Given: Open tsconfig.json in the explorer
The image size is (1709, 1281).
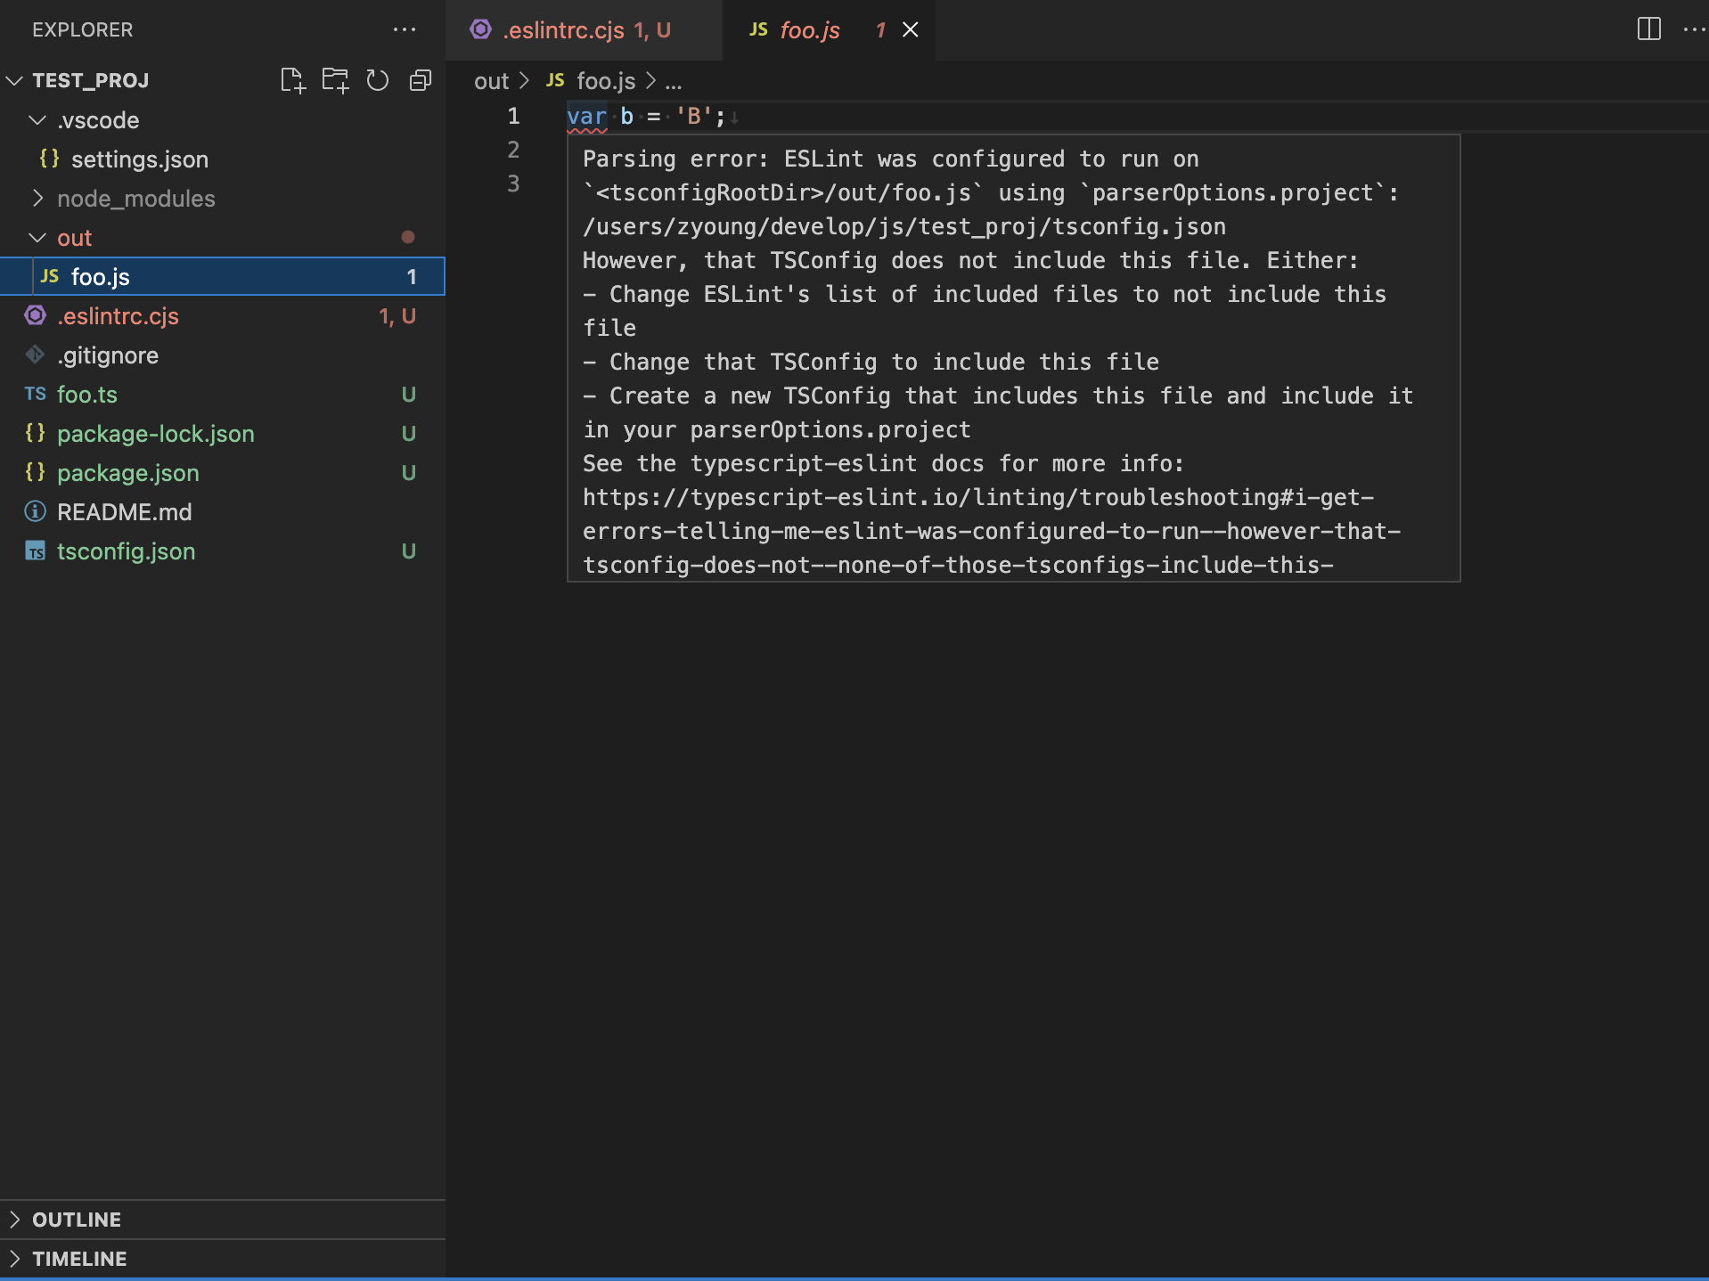Looking at the screenshot, I should pos(223,551).
